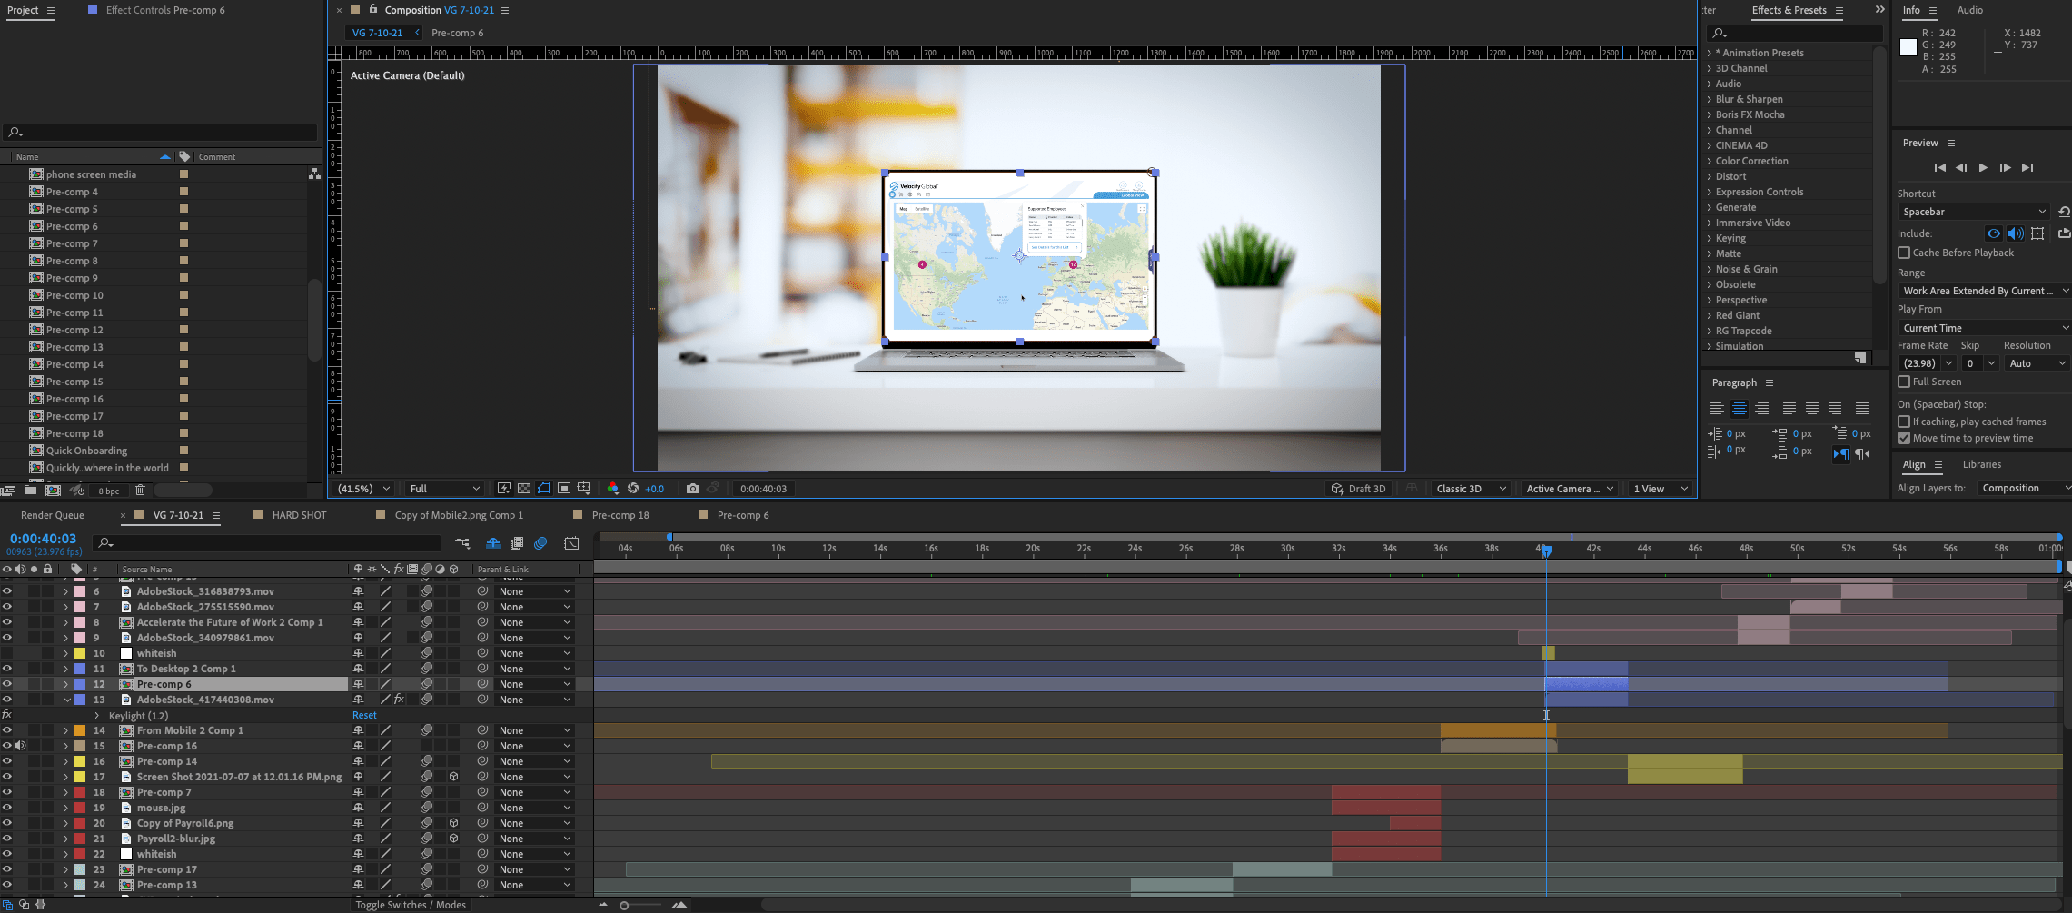The width and height of the screenshot is (2072, 913).
Task: Open the Play From Current Time dropdown
Action: click(1984, 328)
